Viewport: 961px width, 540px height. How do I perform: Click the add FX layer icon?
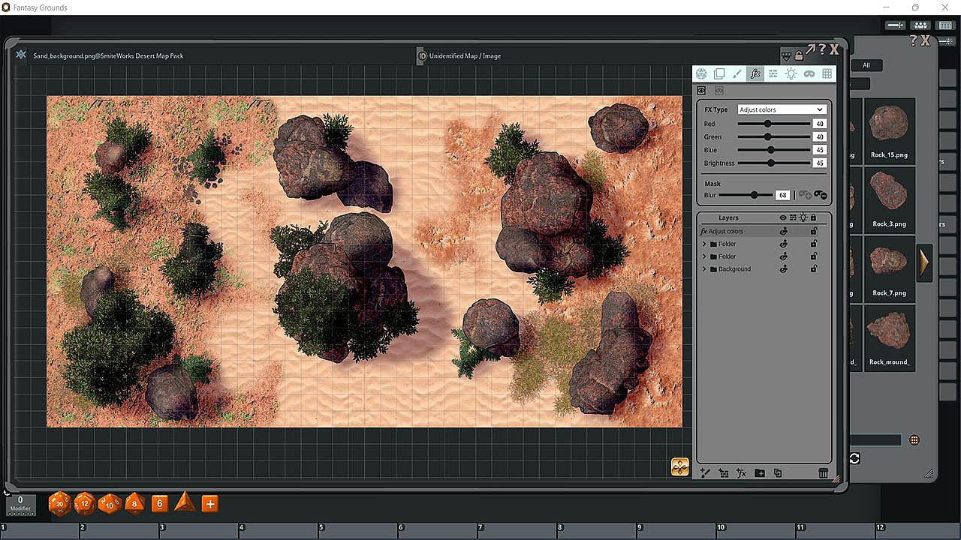pos(741,473)
